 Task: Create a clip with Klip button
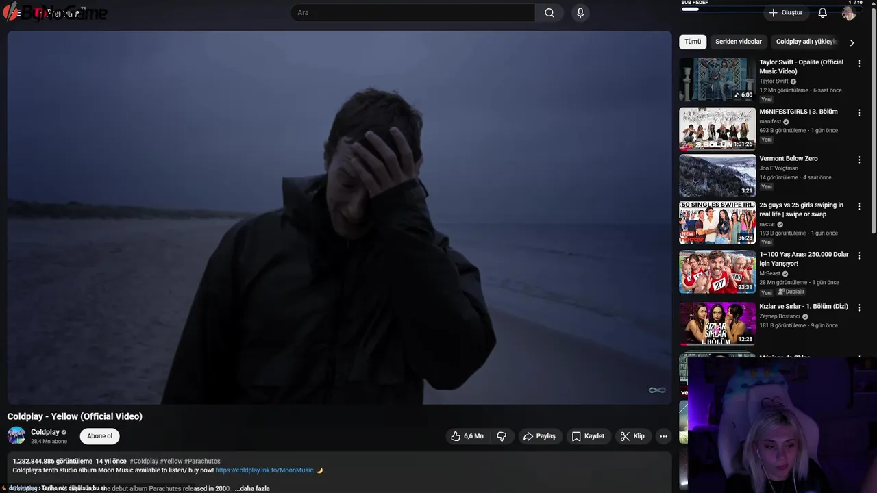coord(632,436)
